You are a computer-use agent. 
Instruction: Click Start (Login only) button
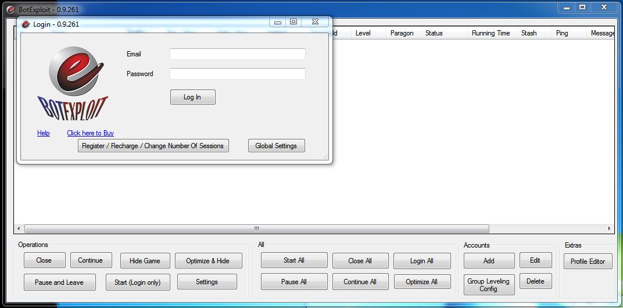(138, 282)
